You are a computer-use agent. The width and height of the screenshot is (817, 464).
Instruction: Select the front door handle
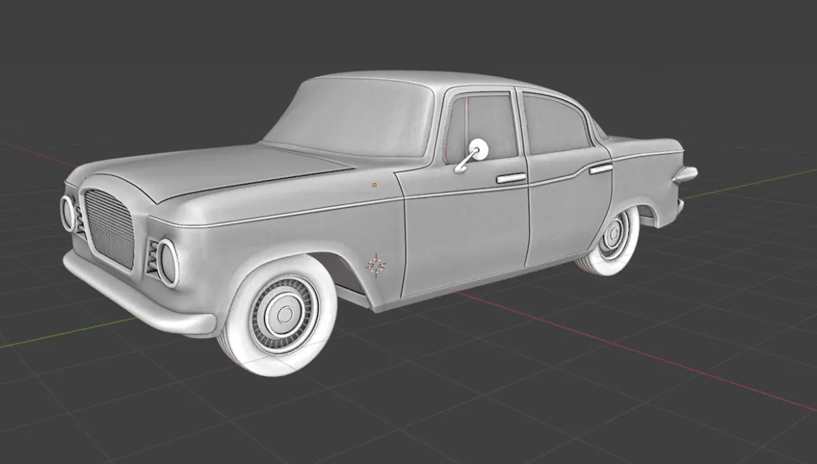click(511, 179)
